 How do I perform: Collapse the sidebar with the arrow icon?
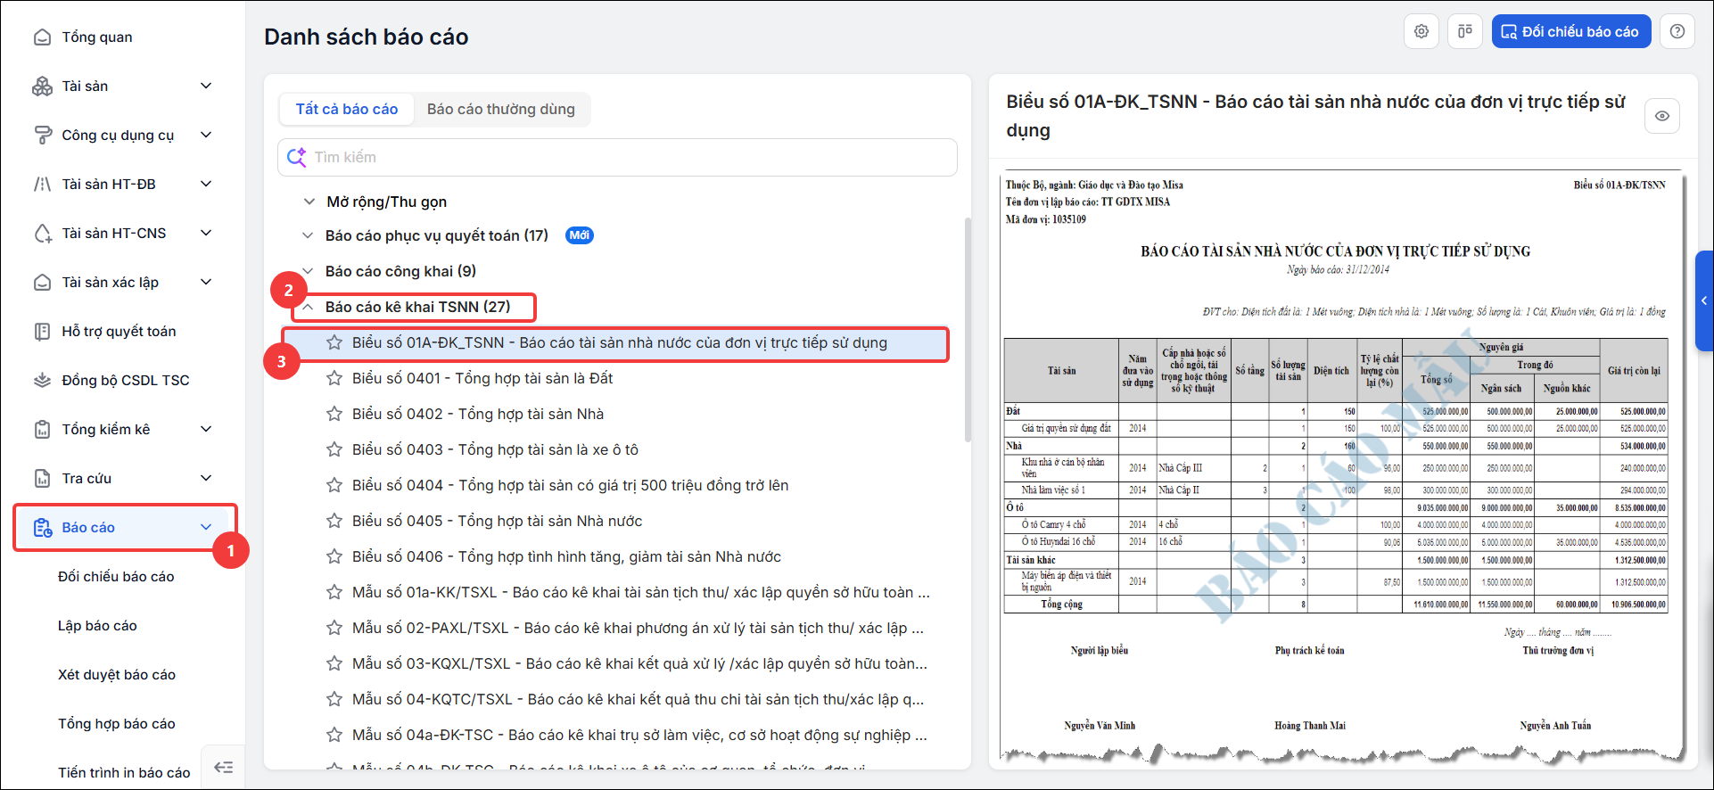point(224,768)
